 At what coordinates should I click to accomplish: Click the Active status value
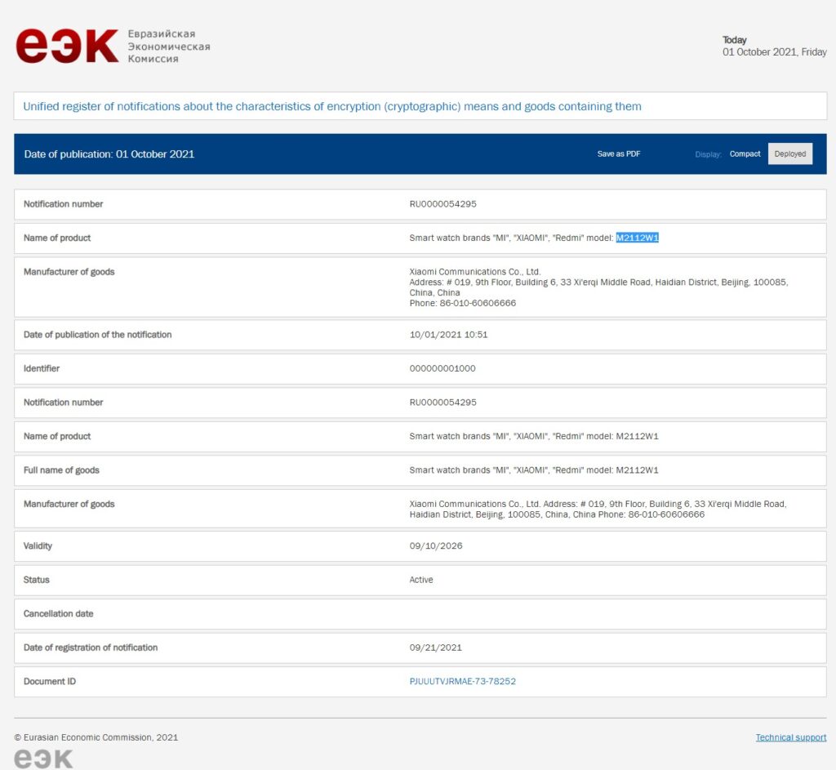(421, 580)
